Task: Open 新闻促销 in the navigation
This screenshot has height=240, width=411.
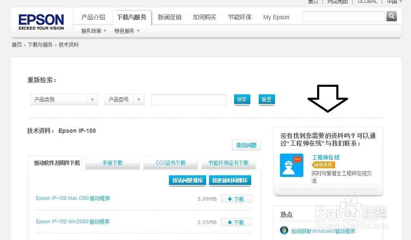Action: pyautogui.click(x=169, y=17)
